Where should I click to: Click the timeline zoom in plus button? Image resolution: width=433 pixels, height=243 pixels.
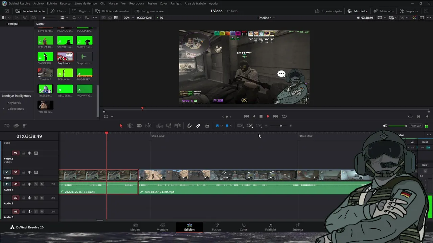click(291, 126)
